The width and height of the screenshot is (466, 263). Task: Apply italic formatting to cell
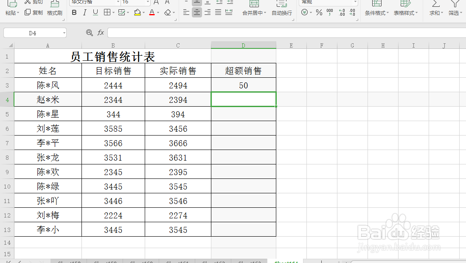coord(85,12)
